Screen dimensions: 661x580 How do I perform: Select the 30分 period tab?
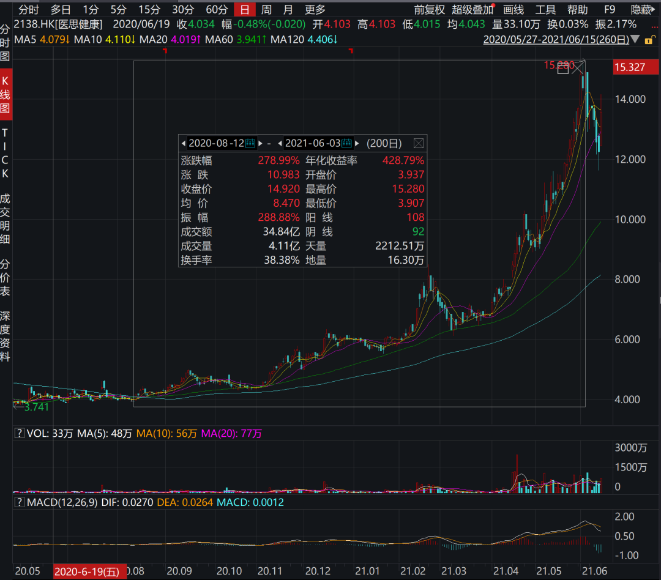pyautogui.click(x=183, y=9)
